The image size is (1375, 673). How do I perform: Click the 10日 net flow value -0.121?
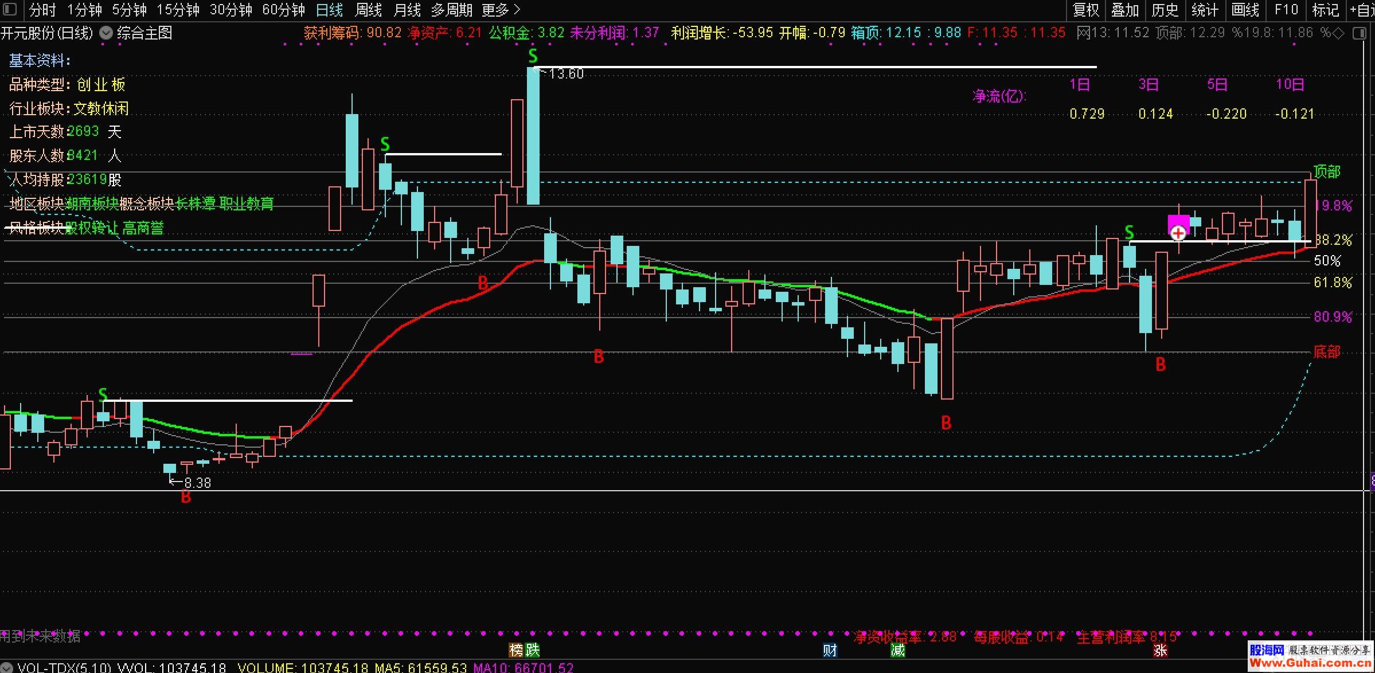click(x=1295, y=114)
